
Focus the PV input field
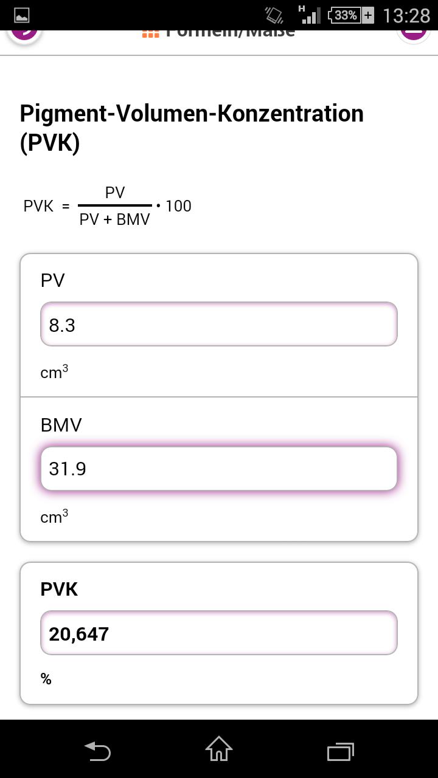tap(219, 325)
